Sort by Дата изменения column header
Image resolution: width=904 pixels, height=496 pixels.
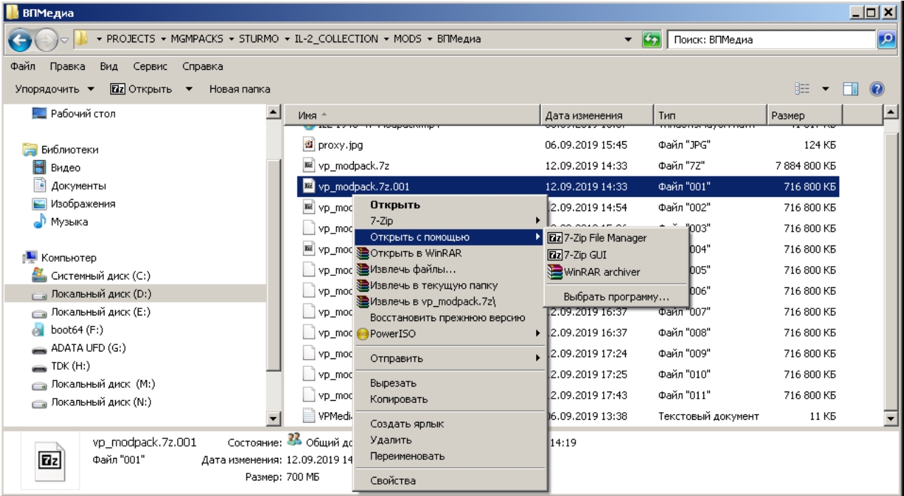(x=597, y=115)
